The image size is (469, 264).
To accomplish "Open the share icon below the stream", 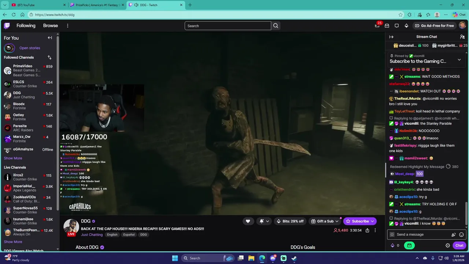I will pos(367,230).
